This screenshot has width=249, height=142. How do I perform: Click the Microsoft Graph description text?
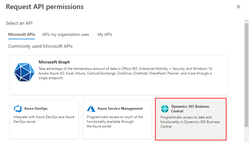(x=126, y=73)
